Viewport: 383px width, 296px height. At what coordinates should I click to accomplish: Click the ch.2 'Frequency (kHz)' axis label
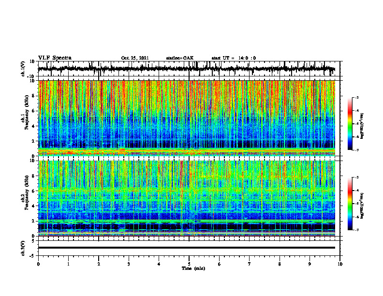point(27,192)
